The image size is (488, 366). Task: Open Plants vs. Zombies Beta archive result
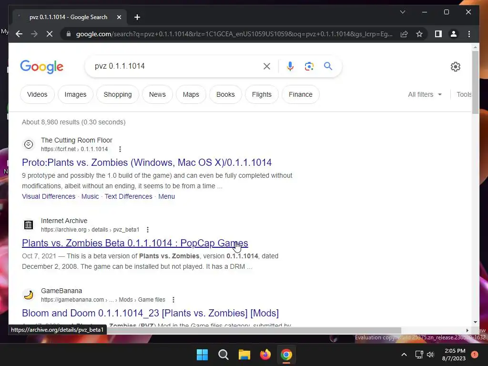click(x=135, y=243)
